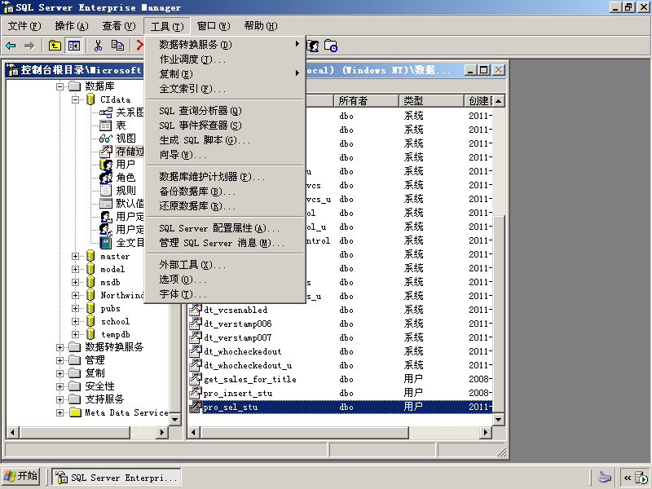This screenshot has width=652, height=489.
Task: Select the 表 tables node icon
Action: click(x=106, y=126)
